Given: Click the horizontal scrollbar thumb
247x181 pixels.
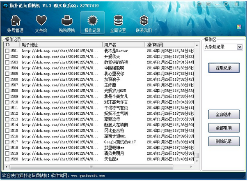Looking at the screenshot, I should [91, 167].
